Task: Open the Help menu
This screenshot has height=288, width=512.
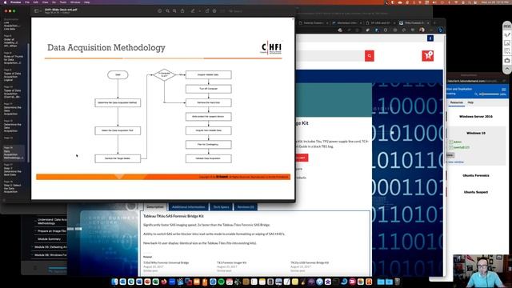Action: 87,2
